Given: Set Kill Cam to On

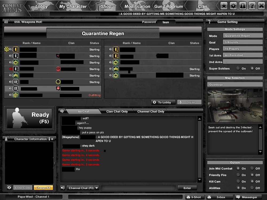Looking at the screenshot, I should [x=238, y=181].
